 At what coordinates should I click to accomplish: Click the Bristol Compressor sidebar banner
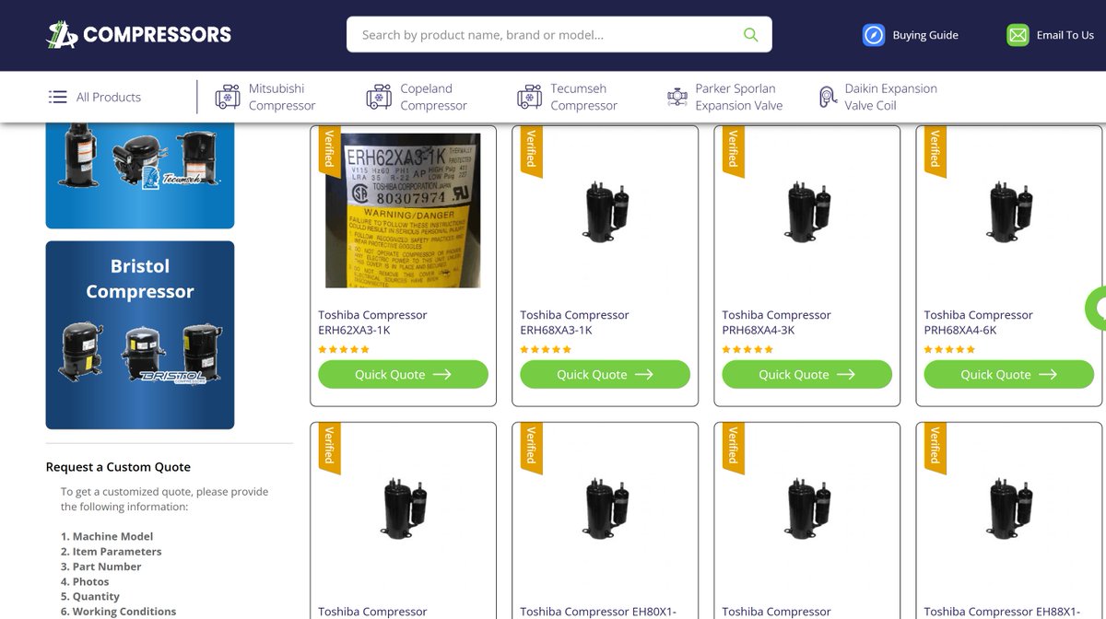point(140,335)
